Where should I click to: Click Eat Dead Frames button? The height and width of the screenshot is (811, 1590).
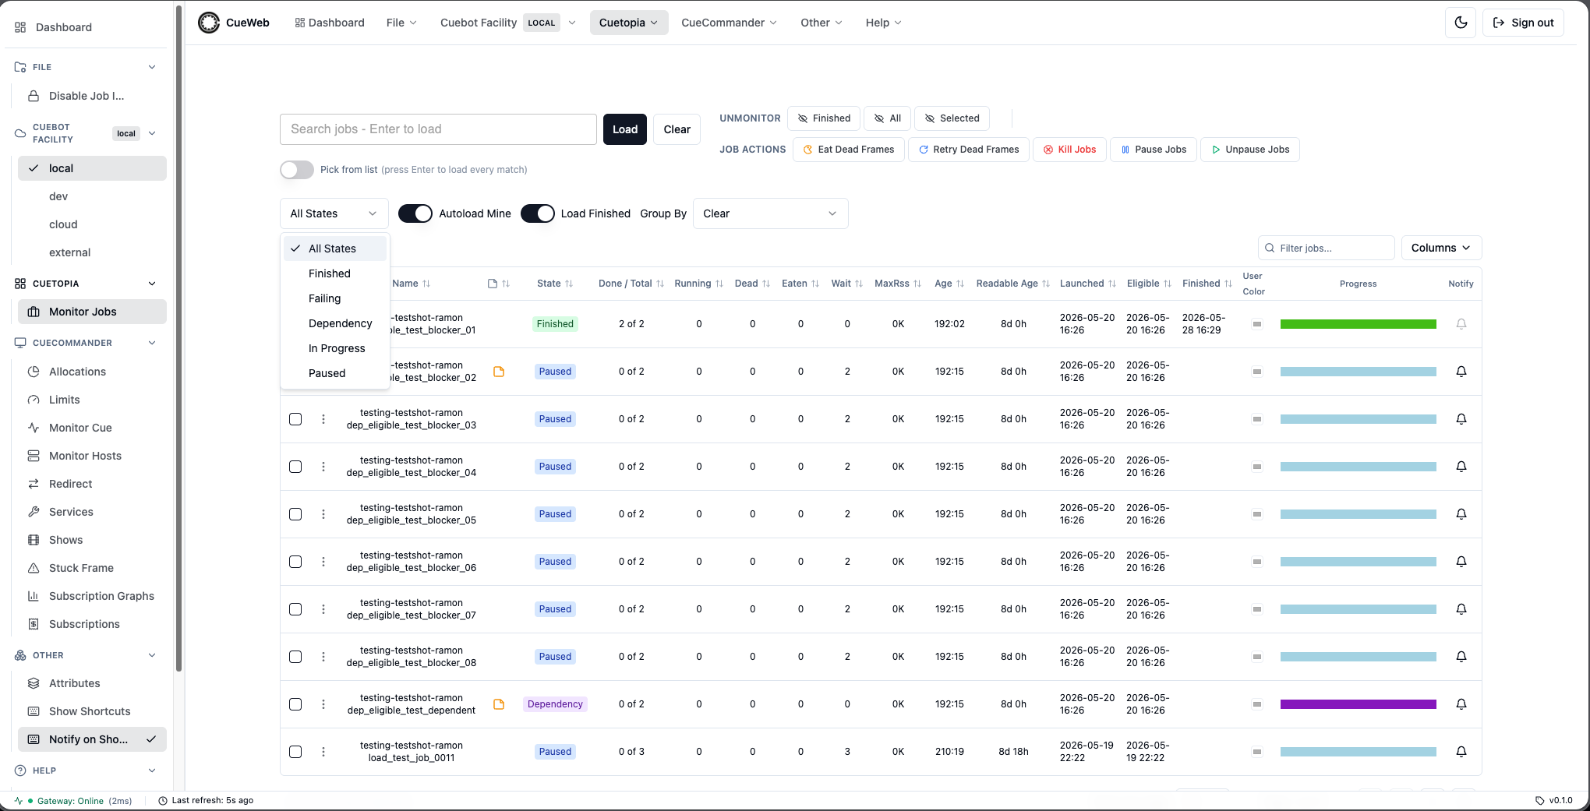click(849, 150)
